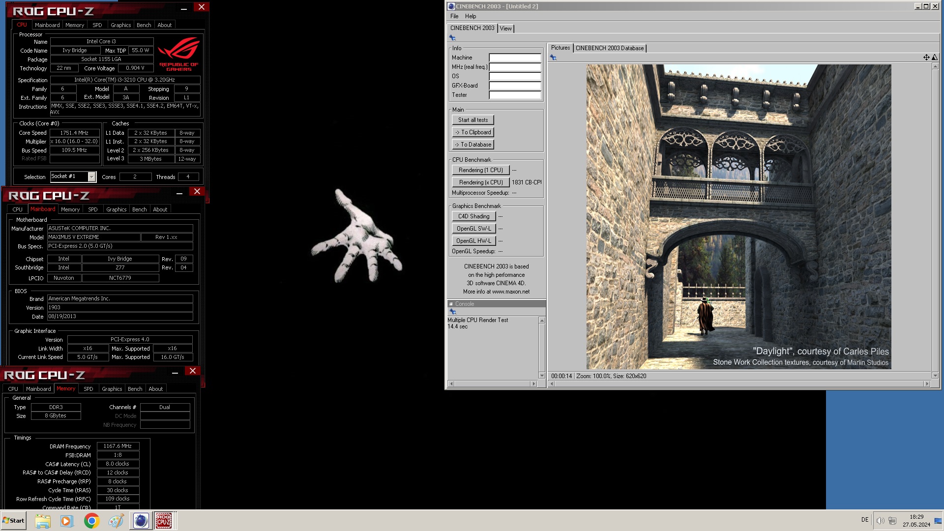Open About tab in middle CPU-Z window
944x531 pixels.
coord(160,209)
